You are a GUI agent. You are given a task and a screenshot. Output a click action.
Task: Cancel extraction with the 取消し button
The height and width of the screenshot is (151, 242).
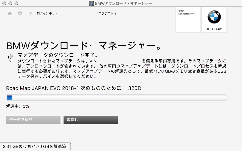tap(90, 120)
